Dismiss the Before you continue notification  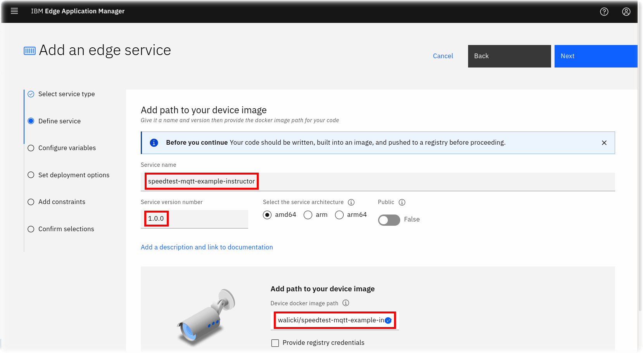point(604,143)
